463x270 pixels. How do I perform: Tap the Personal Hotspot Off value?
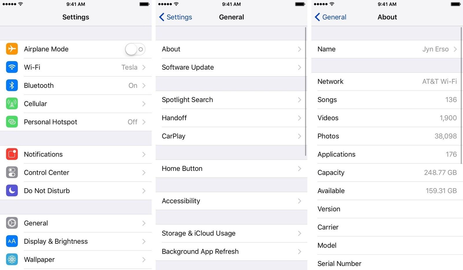(133, 122)
